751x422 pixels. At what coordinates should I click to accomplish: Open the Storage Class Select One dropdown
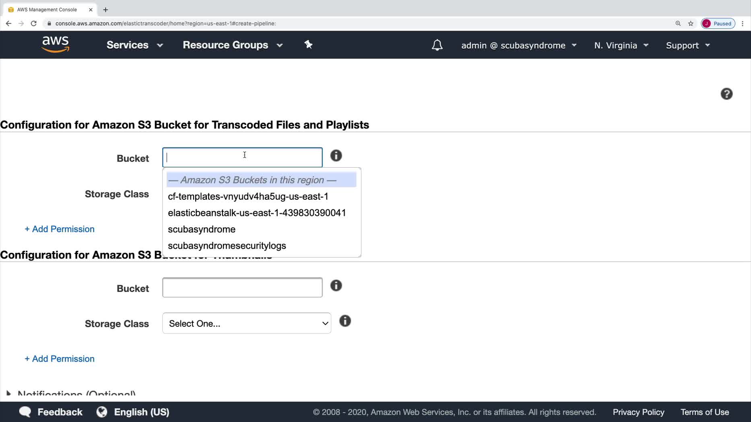246,324
